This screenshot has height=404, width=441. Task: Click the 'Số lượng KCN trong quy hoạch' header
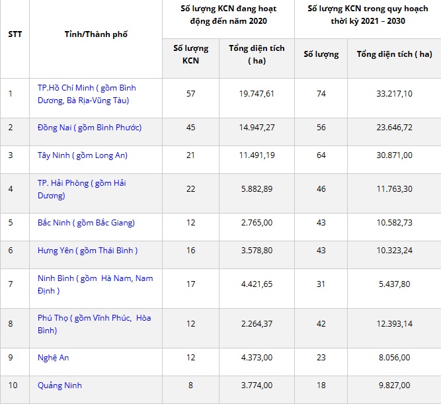pyautogui.click(x=368, y=15)
